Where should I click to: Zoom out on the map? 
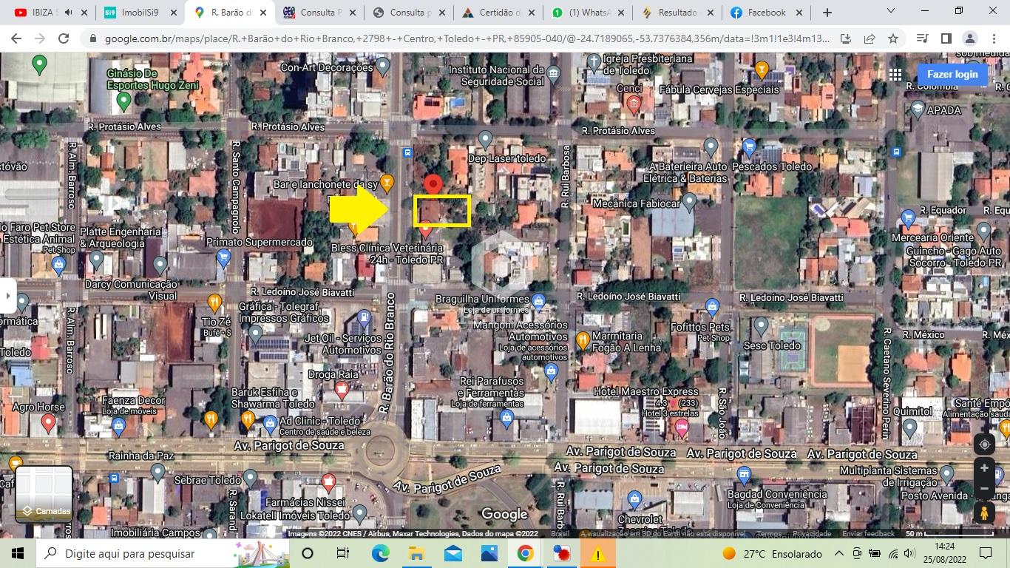[984, 488]
